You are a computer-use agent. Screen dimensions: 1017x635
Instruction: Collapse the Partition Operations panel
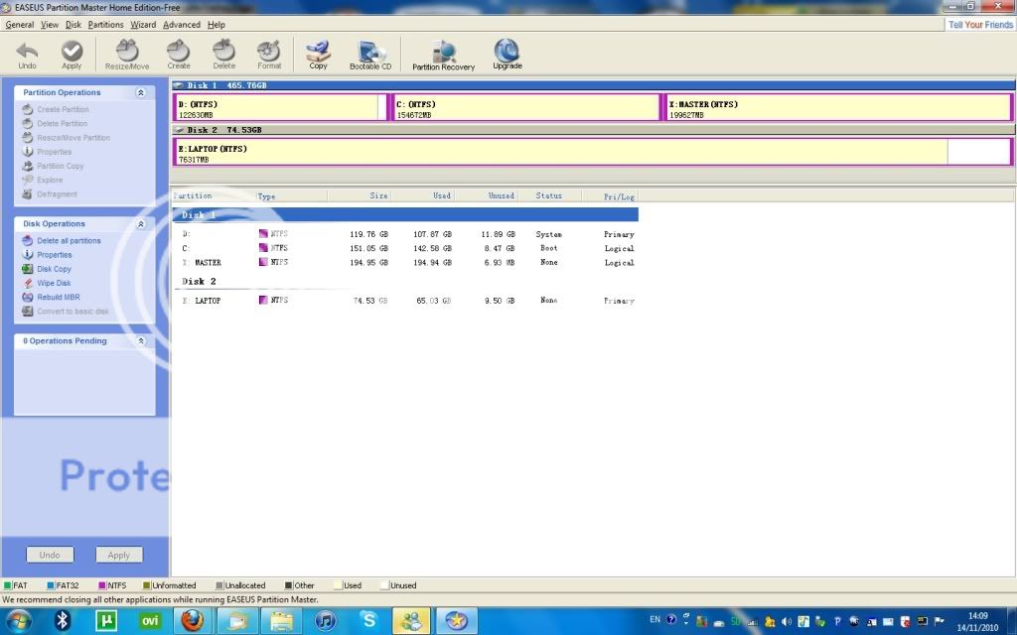pyautogui.click(x=141, y=92)
